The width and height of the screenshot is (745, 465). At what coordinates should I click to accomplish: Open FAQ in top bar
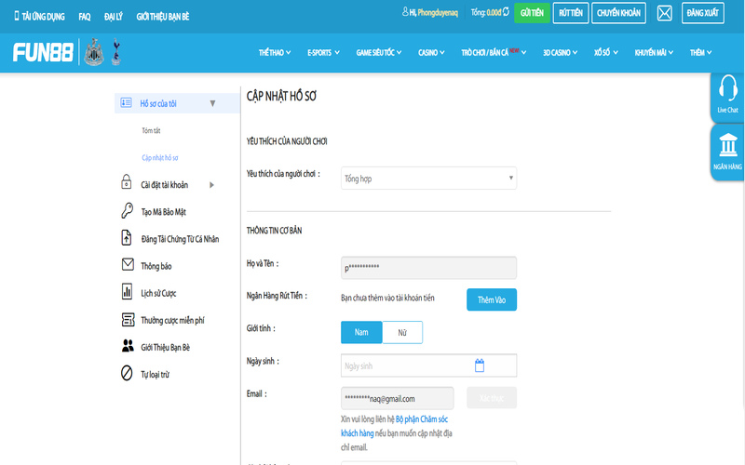coord(85,17)
